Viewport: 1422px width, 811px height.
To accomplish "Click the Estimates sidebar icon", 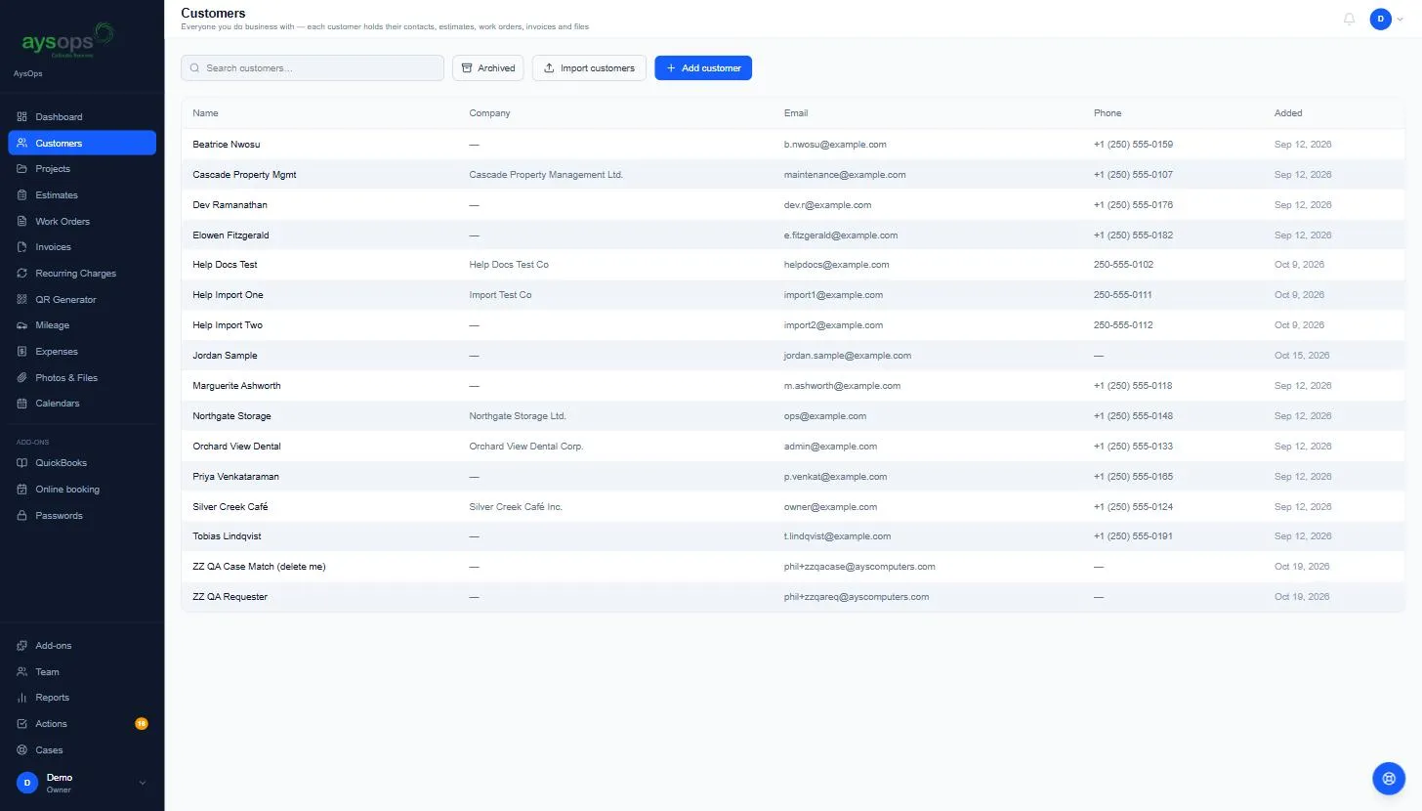I will [x=22, y=195].
